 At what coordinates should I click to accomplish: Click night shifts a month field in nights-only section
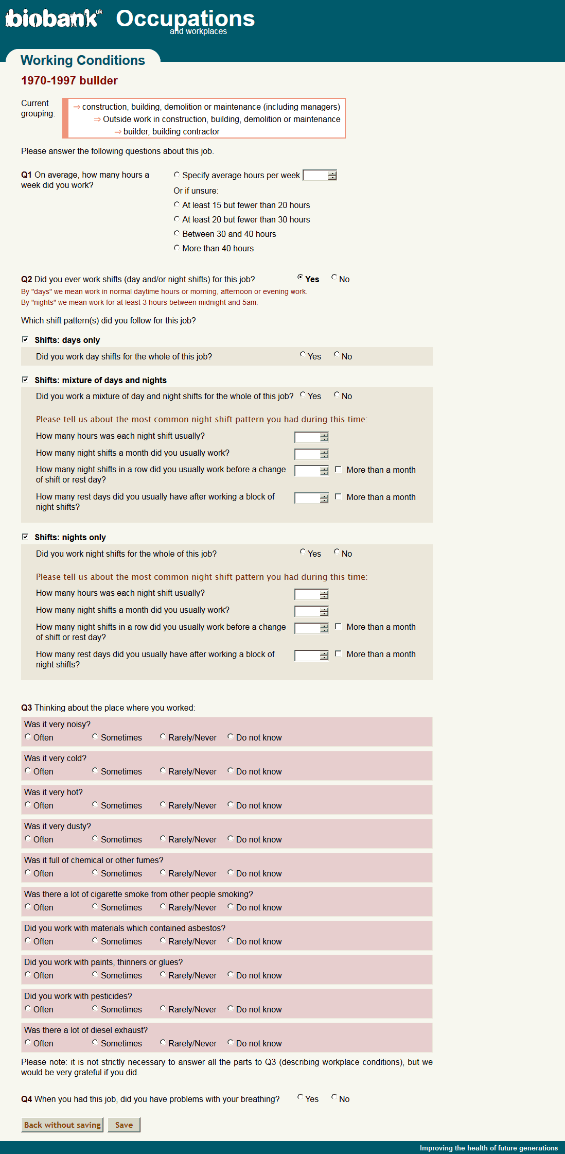point(311,611)
